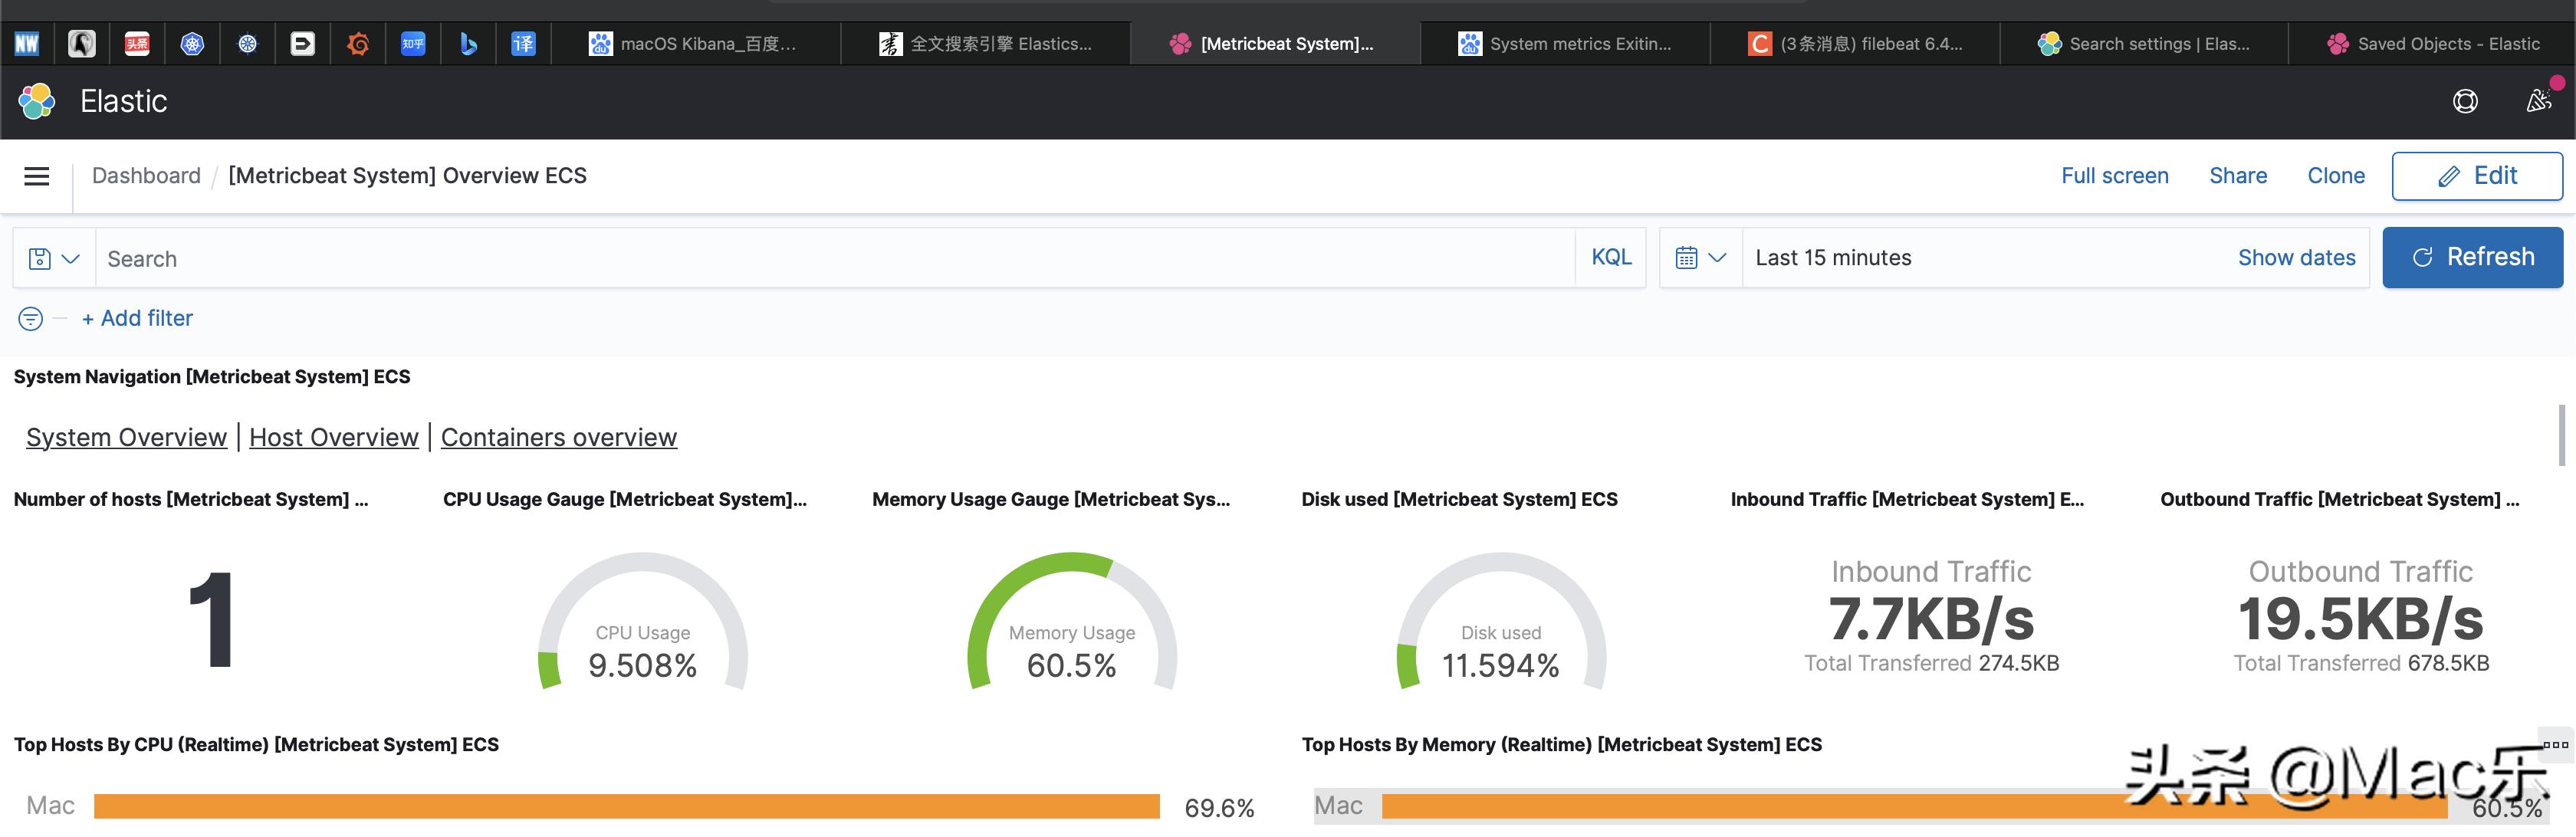
Task: Switch to Saved Objects - Elastic tab
Action: tap(2434, 44)
